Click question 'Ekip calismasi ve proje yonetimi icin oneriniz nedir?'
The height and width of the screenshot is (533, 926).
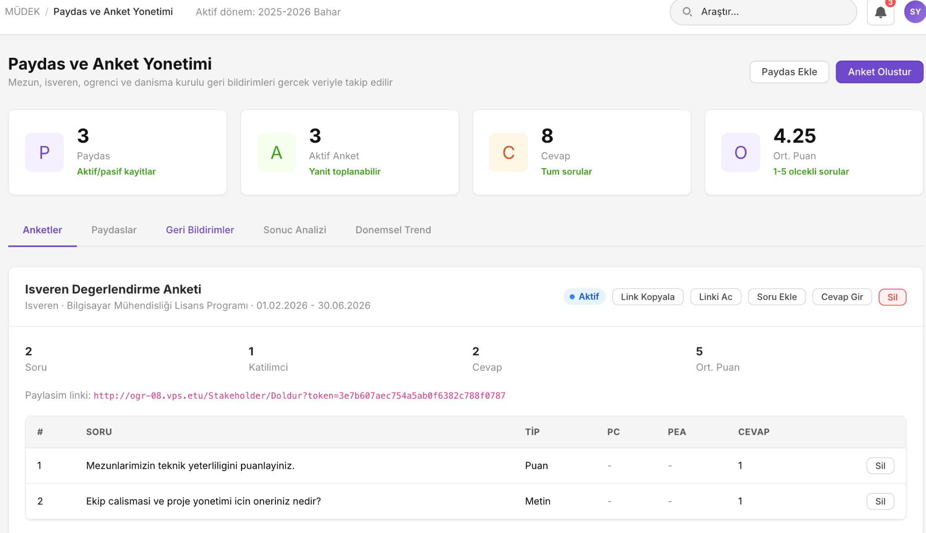click(203, 501)
